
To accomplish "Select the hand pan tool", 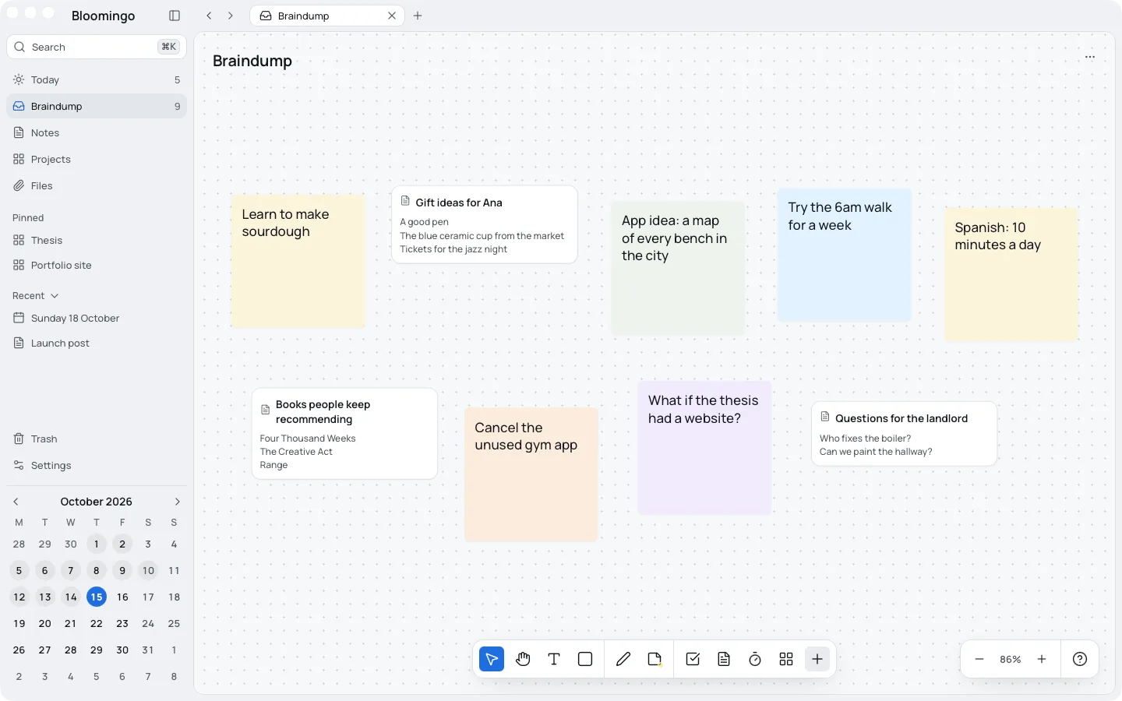I will (523, 659).
